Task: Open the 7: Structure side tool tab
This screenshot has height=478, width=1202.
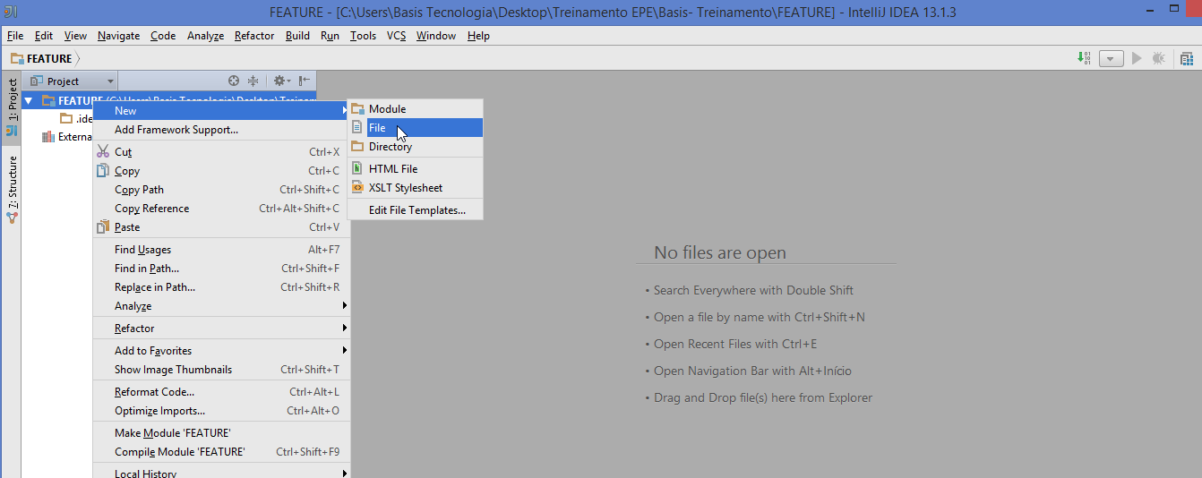Action: pyautogui.click(x=13, y=183)
